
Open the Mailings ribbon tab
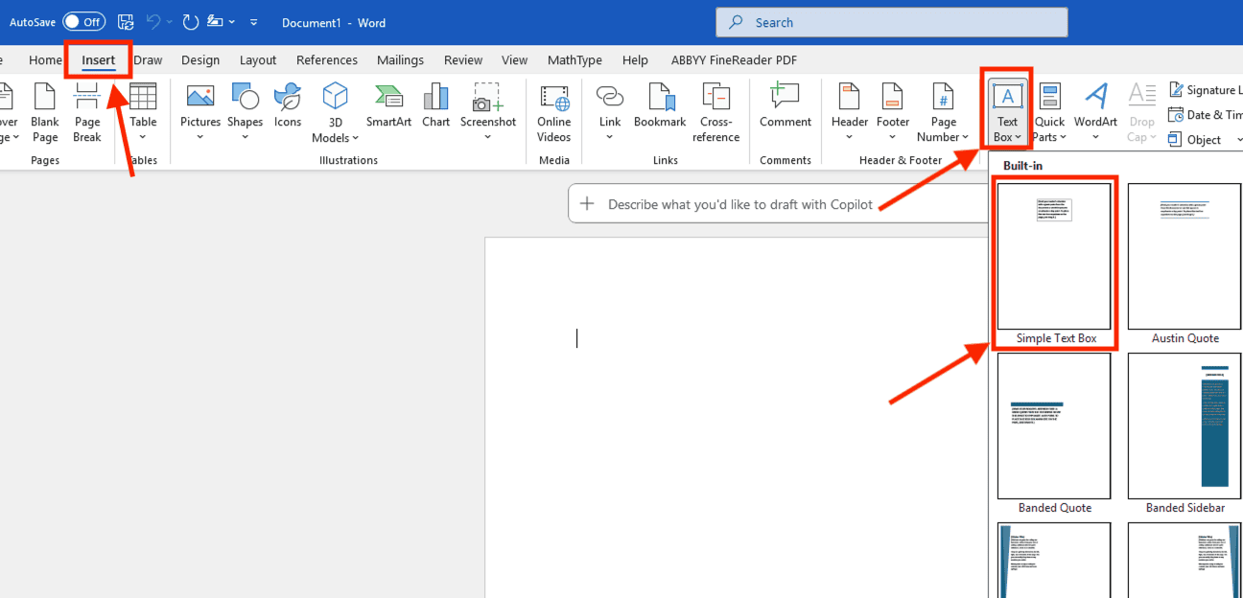[x=400, y=59]
